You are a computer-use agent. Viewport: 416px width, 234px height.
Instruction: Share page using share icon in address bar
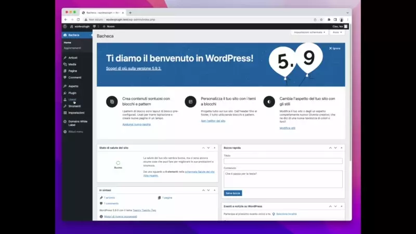(315, 20)
